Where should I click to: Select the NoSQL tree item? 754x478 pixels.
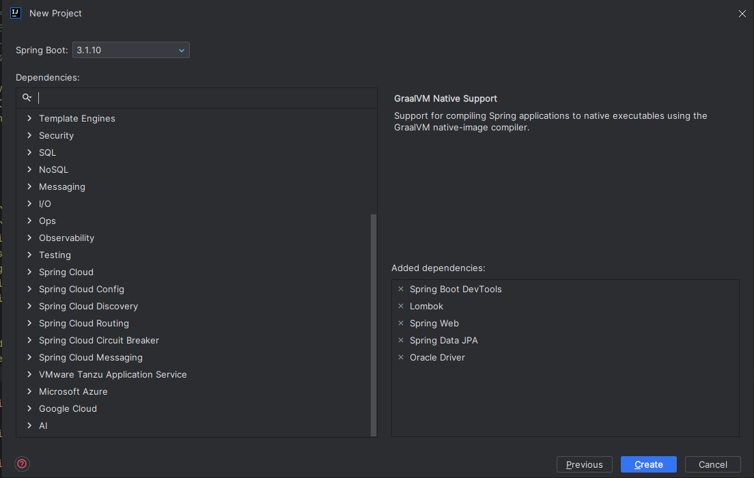[53, 169]
